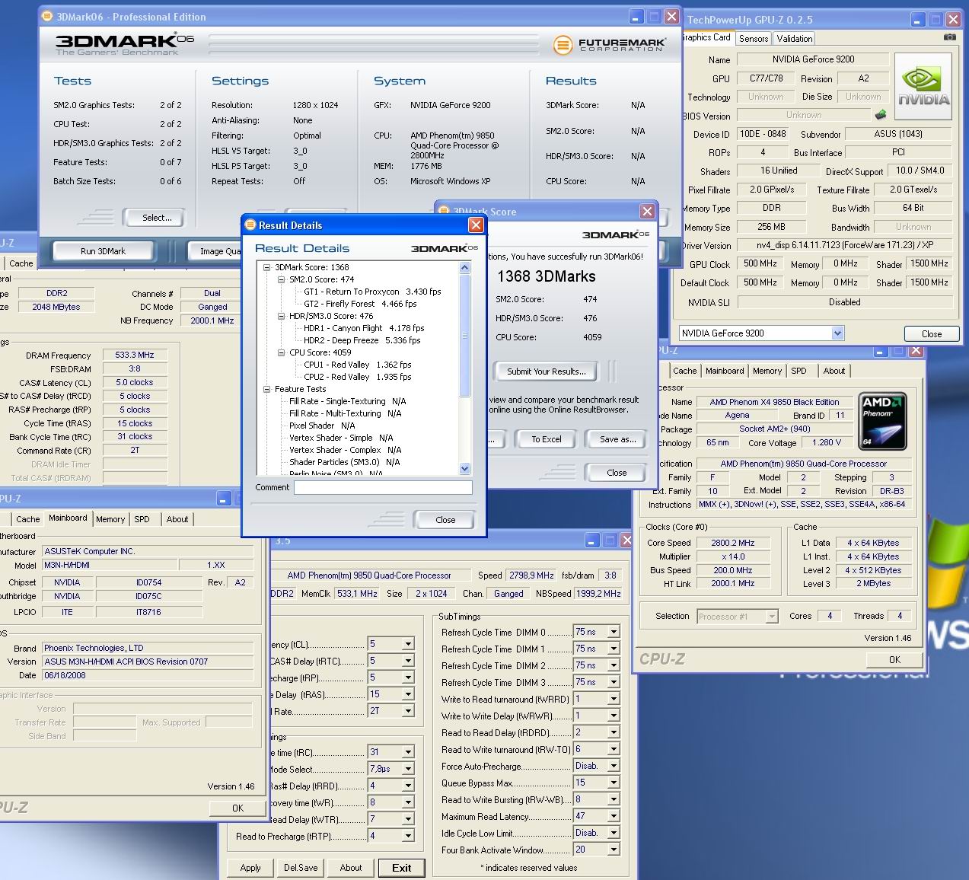The width and height of the screenshot is (969, 880).
Task: Select the HDR2 - Deep Freeze row
Action: point(362,340)
